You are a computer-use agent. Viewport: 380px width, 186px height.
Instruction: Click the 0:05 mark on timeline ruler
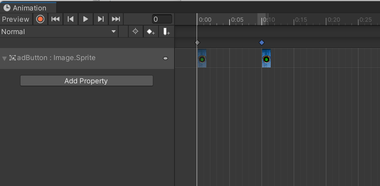coord(237,20)
